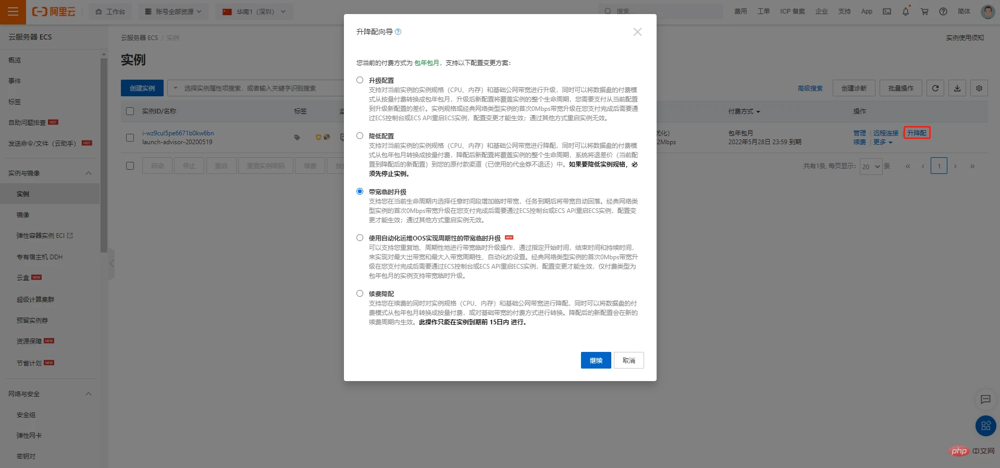The height and width of the screenshot is (468, 1000).
Task: Open the column settings gear icon
Action: tap(979, 88)
